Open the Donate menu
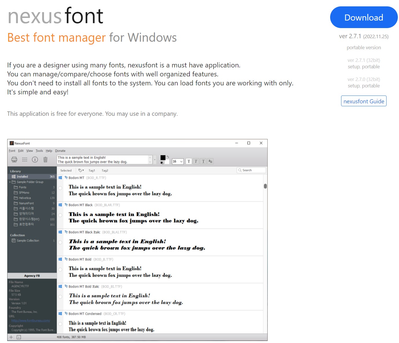399x343 pixels. [60, 151]
